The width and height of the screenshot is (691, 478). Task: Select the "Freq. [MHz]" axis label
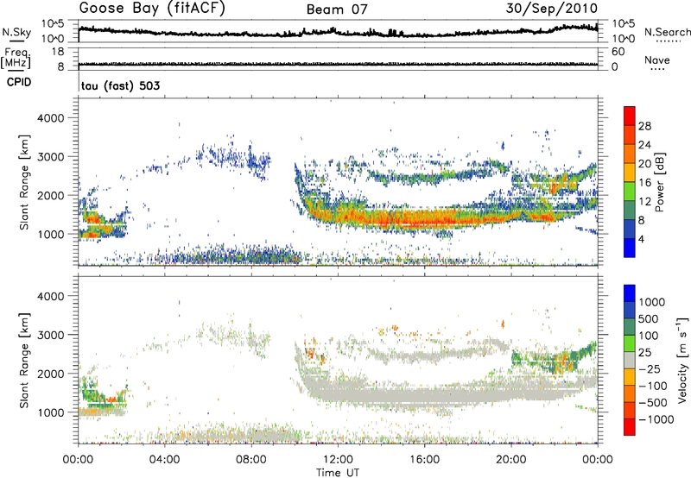pyautogui.click(x=16, y=59)
